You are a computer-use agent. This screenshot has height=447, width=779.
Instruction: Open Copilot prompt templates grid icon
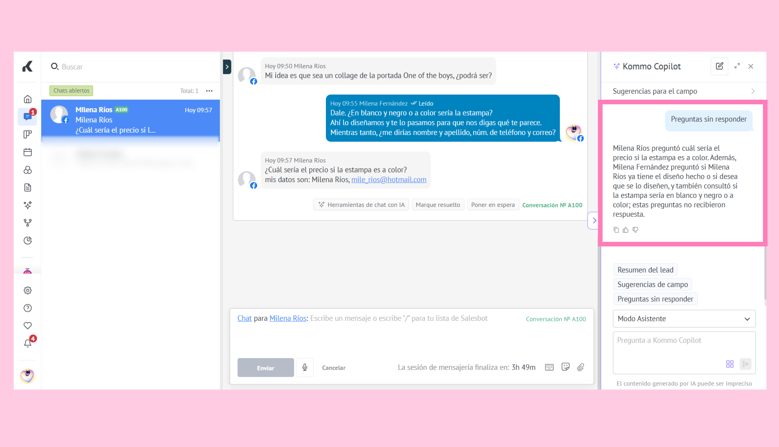tap(730, 364)
